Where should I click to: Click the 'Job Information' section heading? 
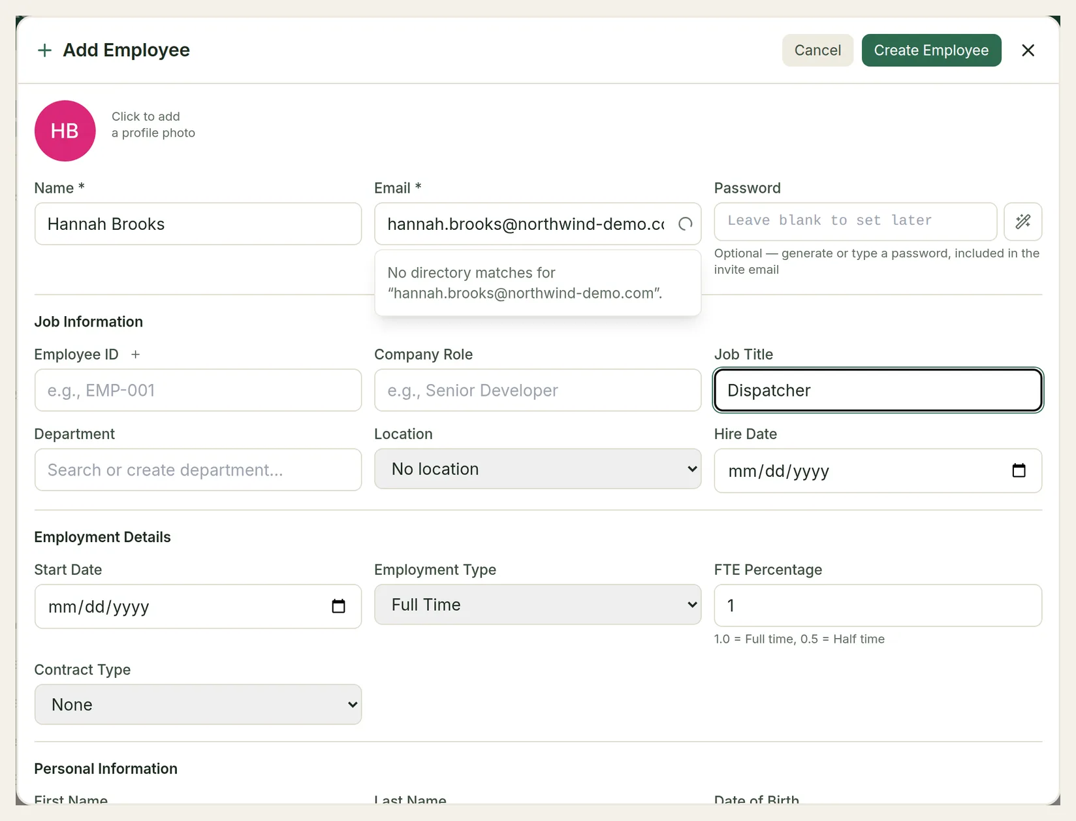point(89,322)
